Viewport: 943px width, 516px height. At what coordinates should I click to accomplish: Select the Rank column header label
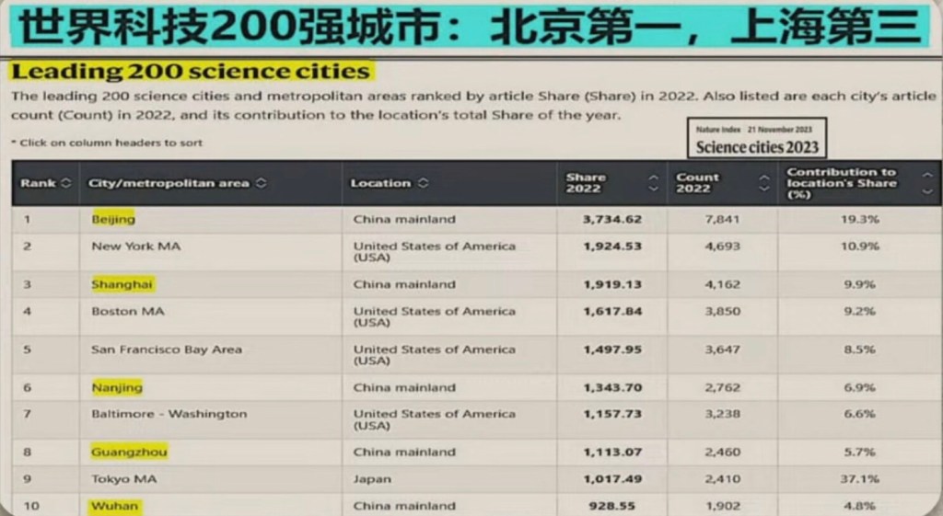tap(38, 183)
